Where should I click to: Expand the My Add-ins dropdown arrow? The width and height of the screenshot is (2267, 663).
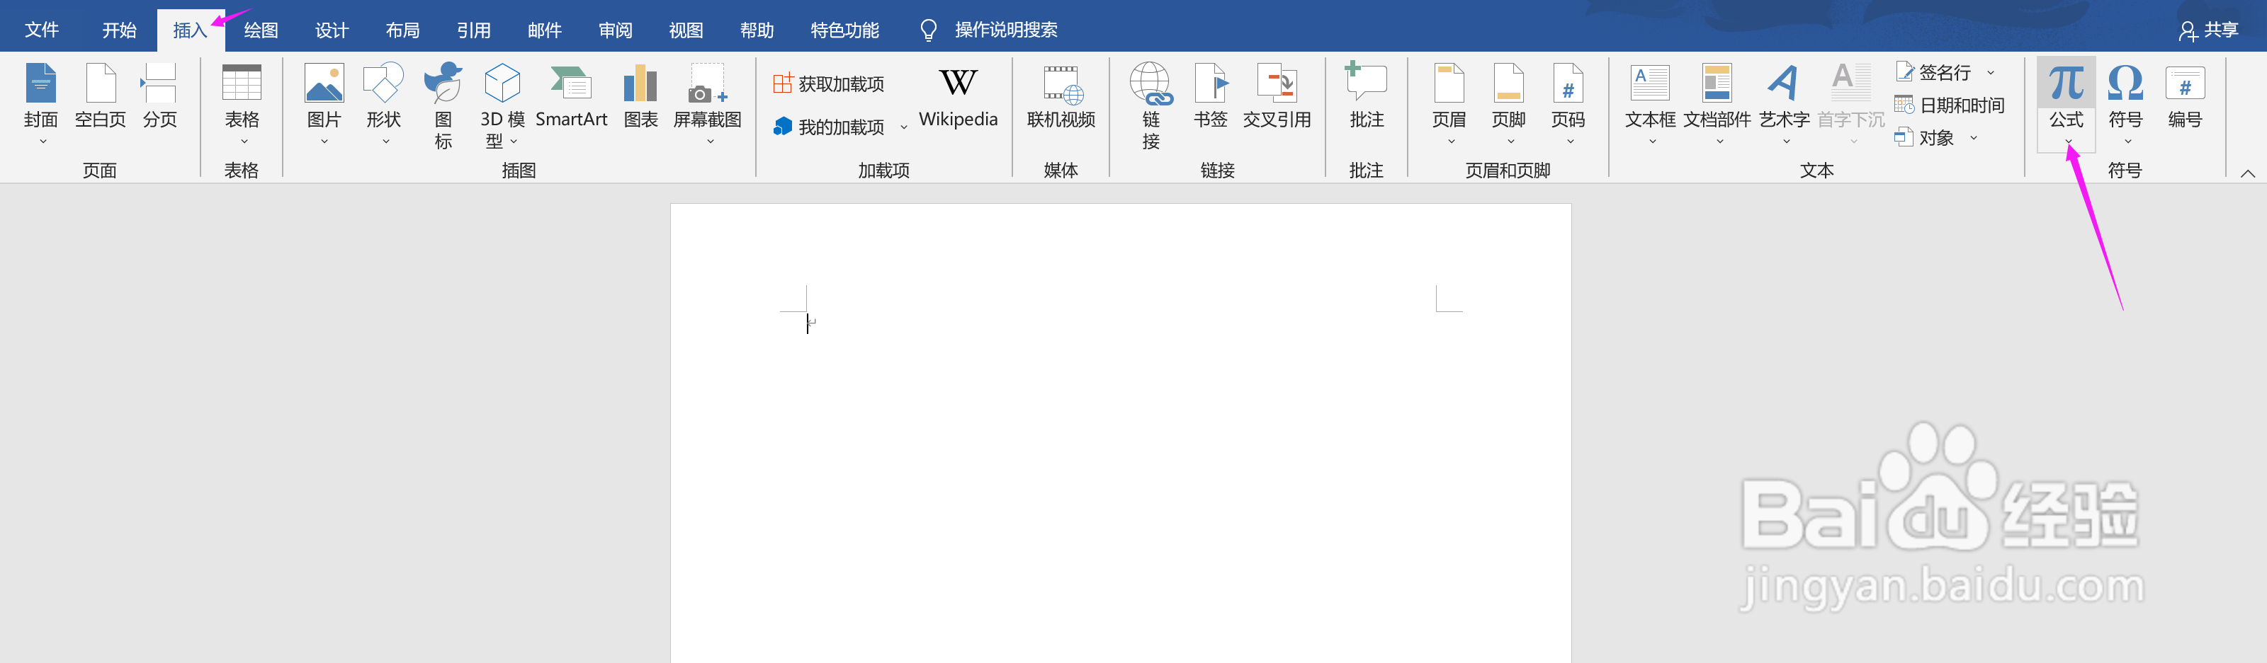coord(904,127)
